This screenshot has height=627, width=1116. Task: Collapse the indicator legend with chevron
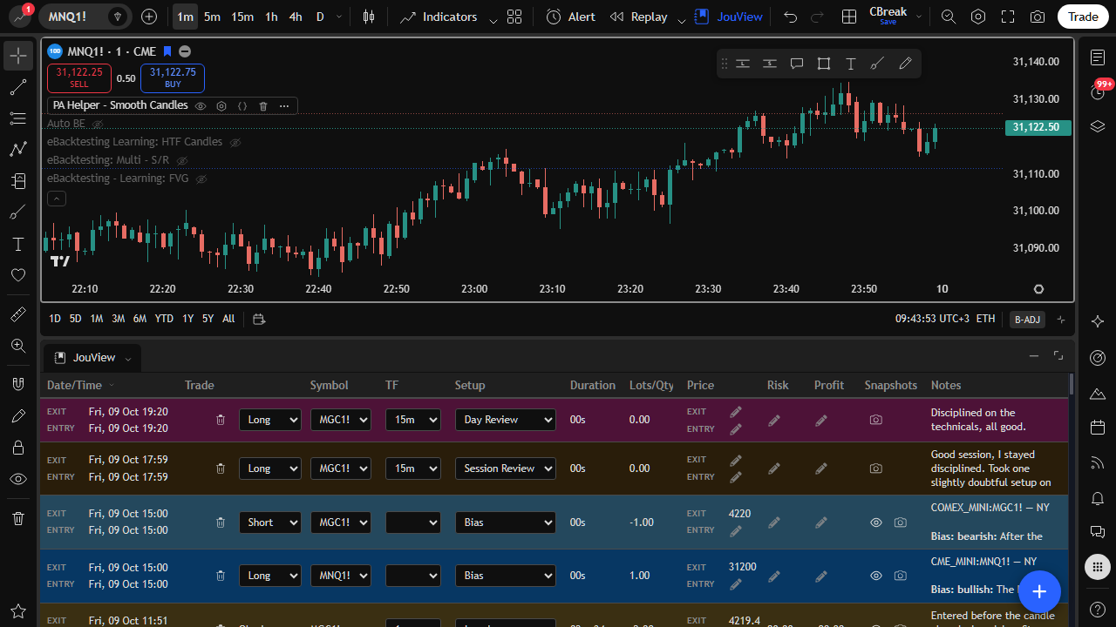[56, 199]
